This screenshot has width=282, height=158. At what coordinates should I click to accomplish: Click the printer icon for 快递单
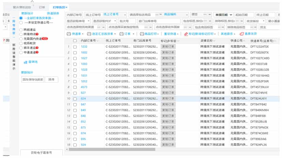click(x=69, y=34)
